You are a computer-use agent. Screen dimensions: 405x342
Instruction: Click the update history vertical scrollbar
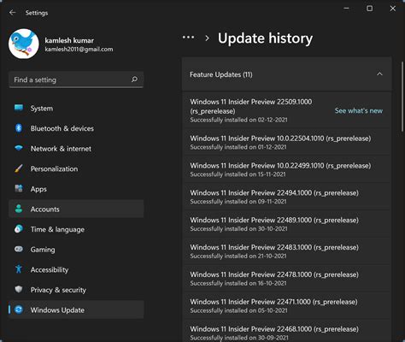402,96
